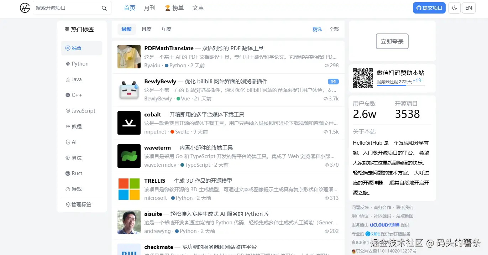The height and width of the screenshot is (255, 488).
Task: Click the eye view icon for PDFMathTranslate
Action: click(x=326, y=66)
